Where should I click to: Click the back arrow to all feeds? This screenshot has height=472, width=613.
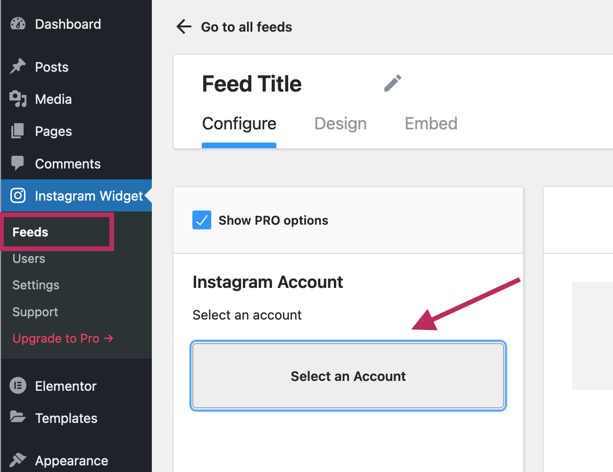(184, 27)
